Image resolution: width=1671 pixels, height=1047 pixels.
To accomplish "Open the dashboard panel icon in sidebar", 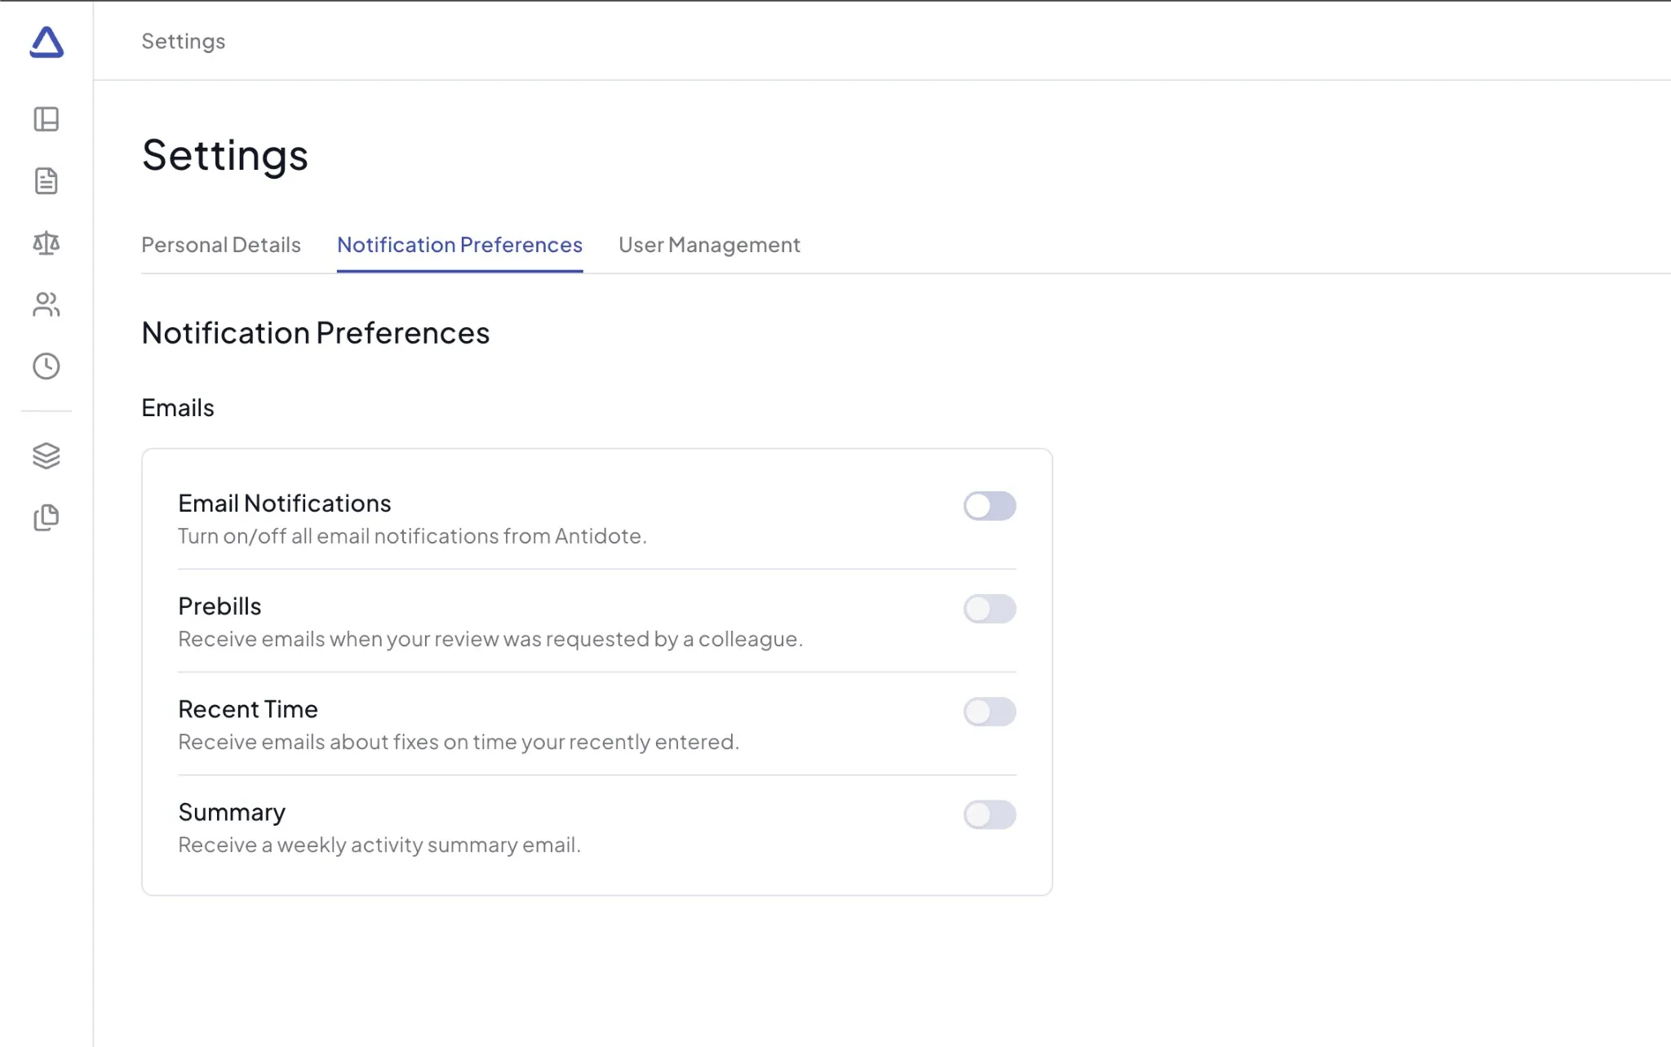I will pos(47,119).
